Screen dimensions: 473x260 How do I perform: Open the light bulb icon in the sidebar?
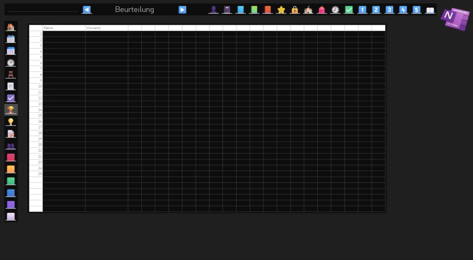tap(11, 122)
